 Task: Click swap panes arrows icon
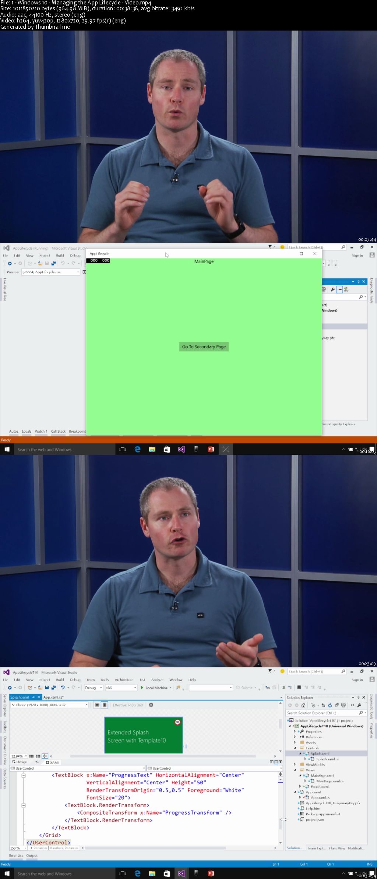(x=37, y=762)
